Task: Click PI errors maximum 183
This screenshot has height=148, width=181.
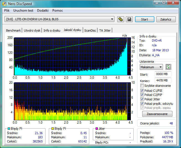Action: tap(40, 137)
